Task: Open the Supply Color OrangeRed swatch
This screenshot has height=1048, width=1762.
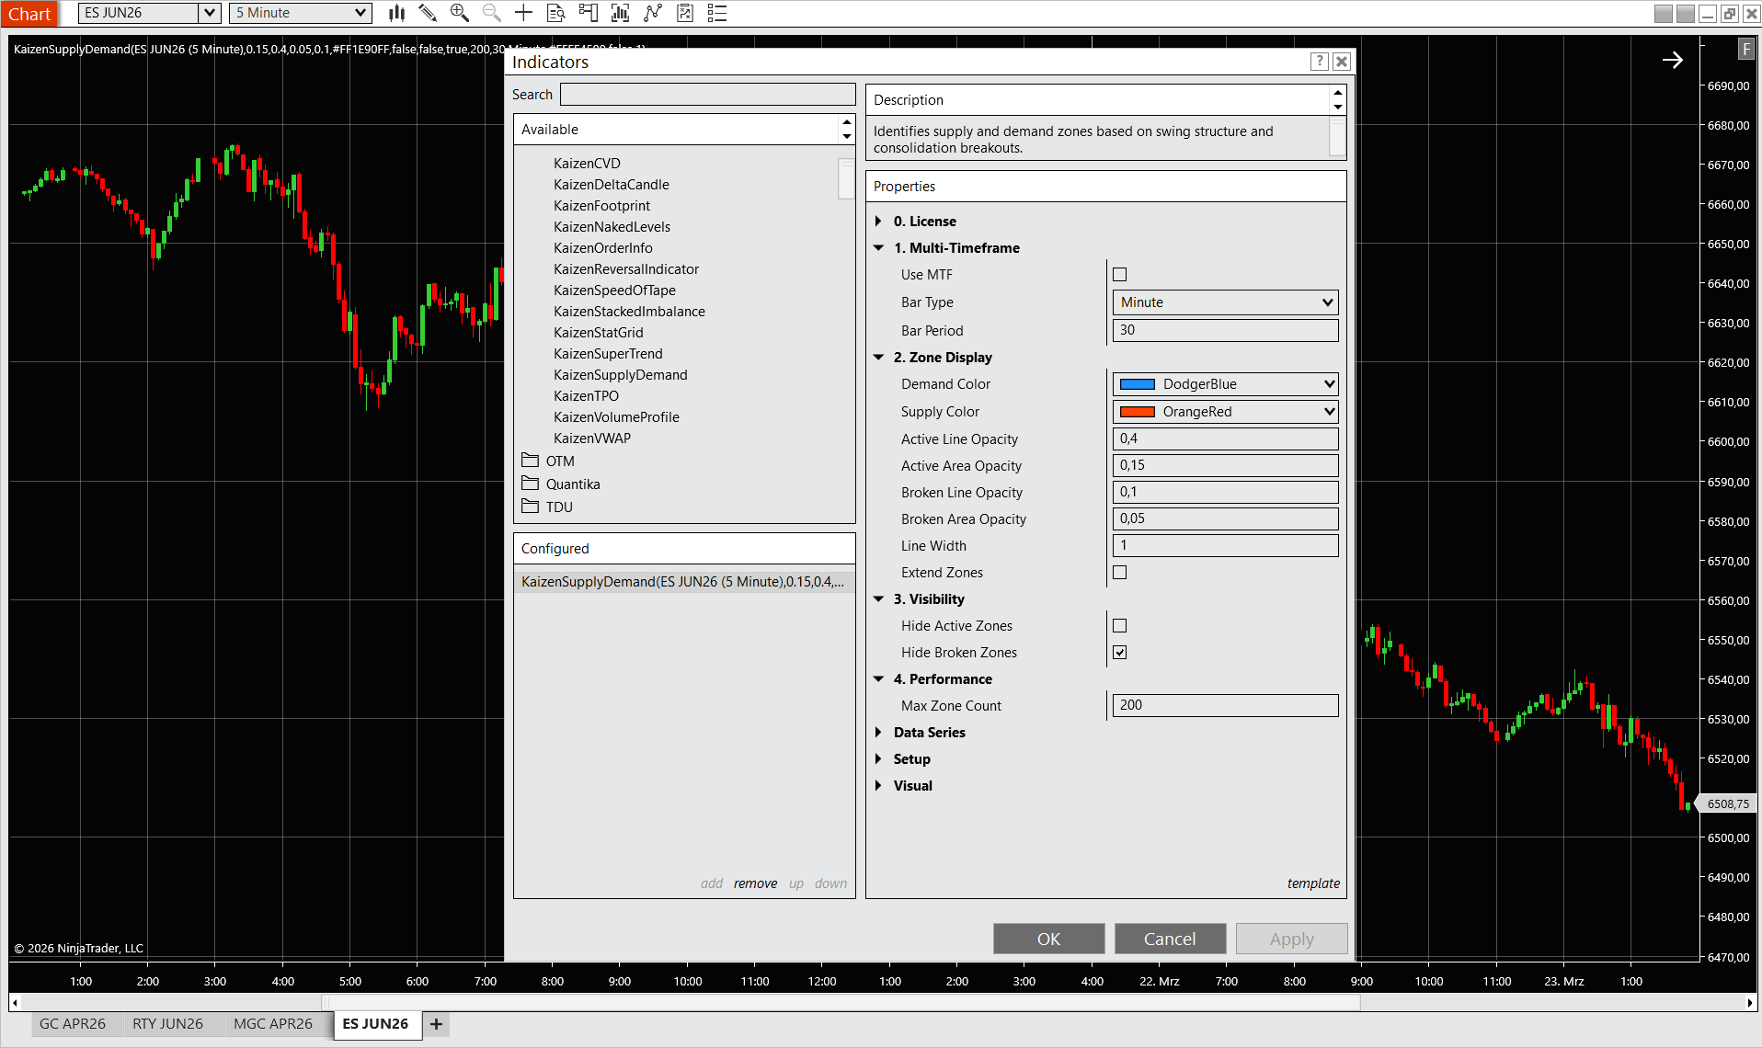Action: pos(1225,412)
